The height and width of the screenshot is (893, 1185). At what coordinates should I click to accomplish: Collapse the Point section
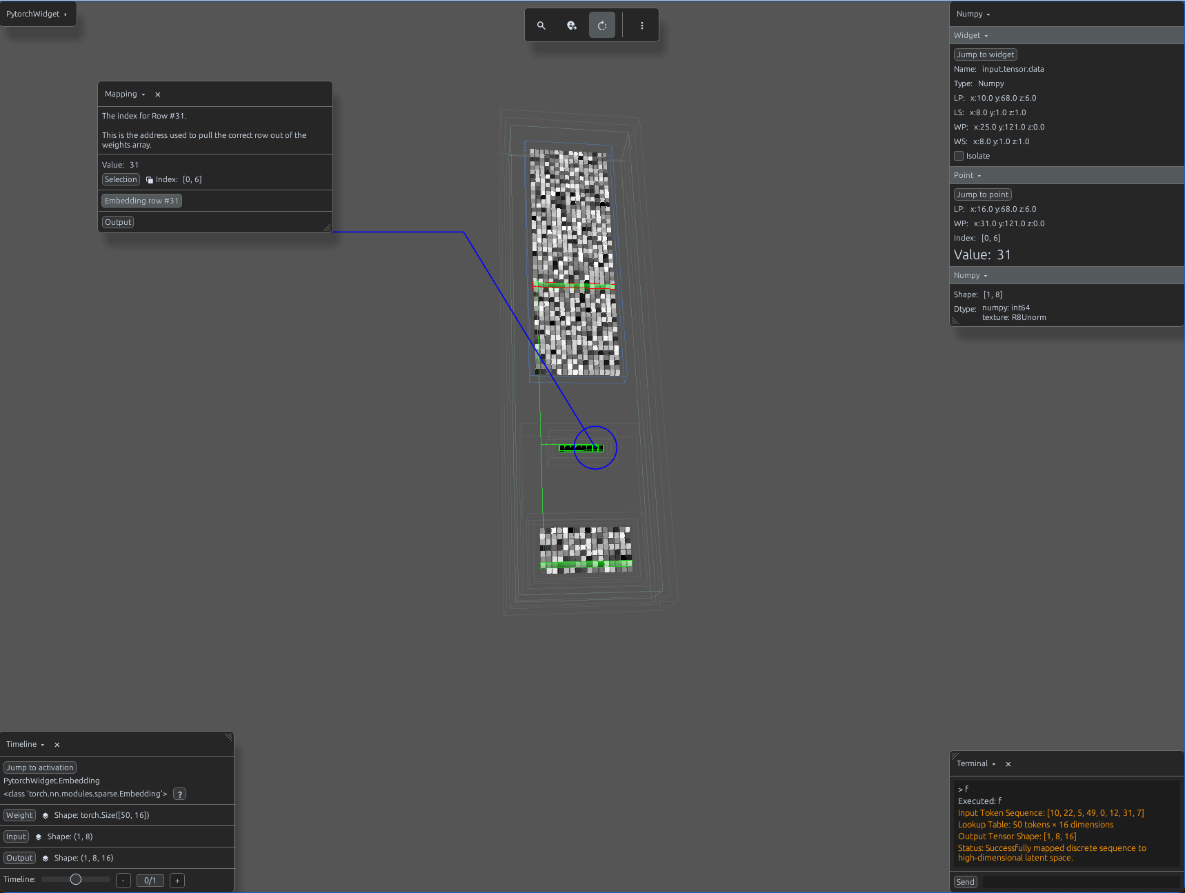968,176
